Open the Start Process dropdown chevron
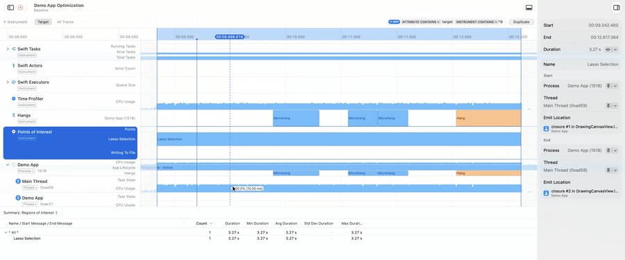The image size is (625, 260). [x=615, y=85]
